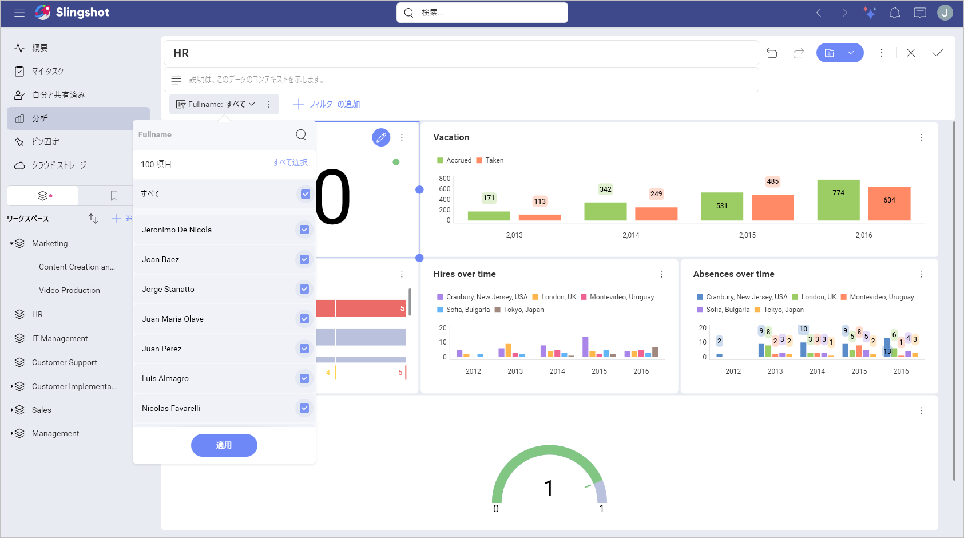The width and height of the screenshot is (964, 538).
Task: Open the gauge widget options menu
Action: tap(922, 410)
